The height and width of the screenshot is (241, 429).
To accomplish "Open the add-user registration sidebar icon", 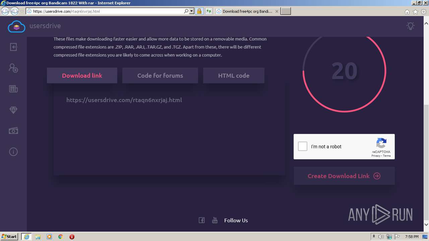I will [13, 68].
